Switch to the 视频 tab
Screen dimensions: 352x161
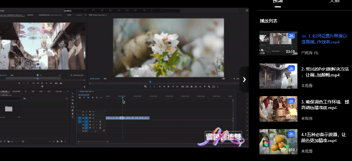click(x=278, y=2)
